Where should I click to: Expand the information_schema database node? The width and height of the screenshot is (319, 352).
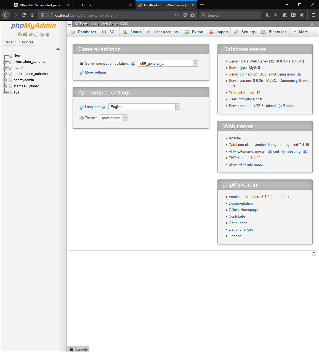tap(5, 62)
